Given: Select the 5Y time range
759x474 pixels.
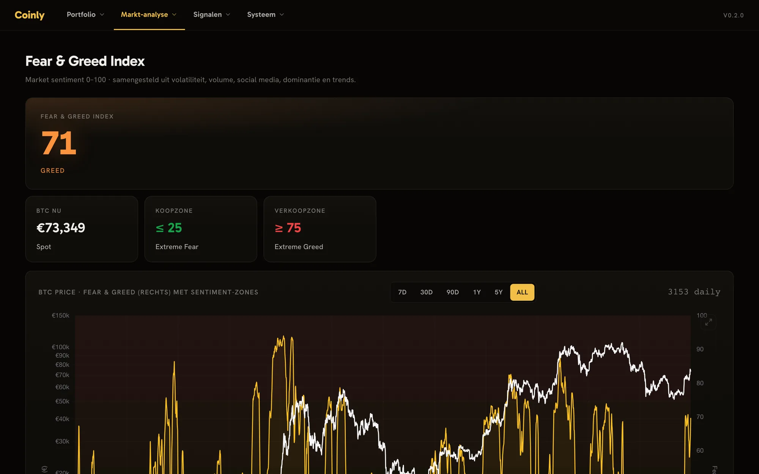Looking at the screenshot, I should click(499, 292).
